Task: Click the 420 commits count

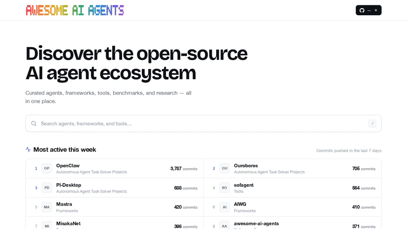Action: [x=186, y=207]
